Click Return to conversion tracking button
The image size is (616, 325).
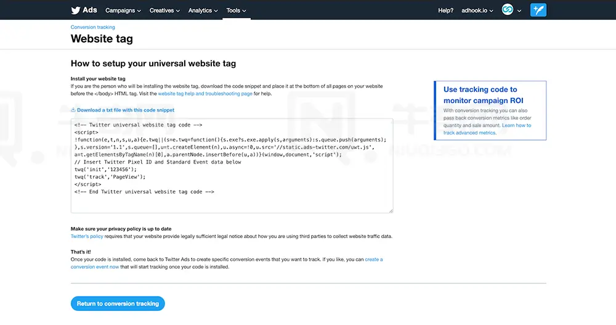(118, 303)
